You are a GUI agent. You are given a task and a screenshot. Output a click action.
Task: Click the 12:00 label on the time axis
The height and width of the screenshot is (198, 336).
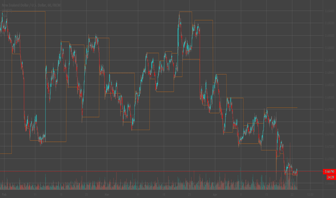310,194
